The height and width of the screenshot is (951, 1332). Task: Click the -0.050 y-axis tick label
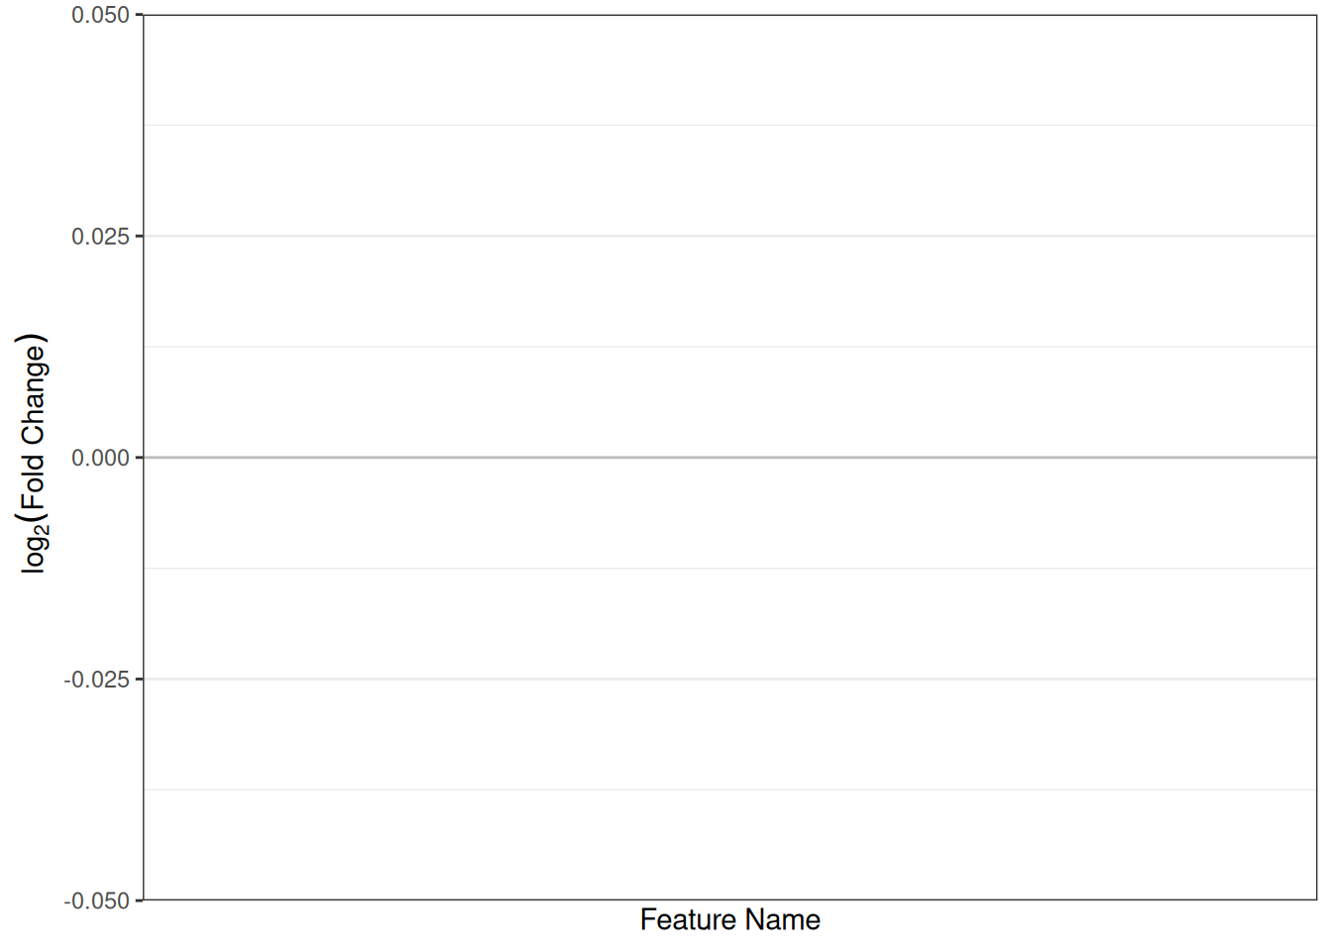pos(97,900)
